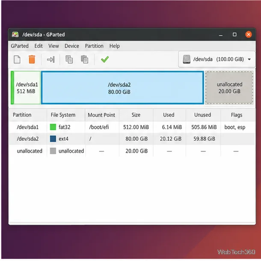The height and width of the screenshot is (261, 261).
Task: Open the /dev/sda device dropdown arrow
Action: (x=249, y=59)
